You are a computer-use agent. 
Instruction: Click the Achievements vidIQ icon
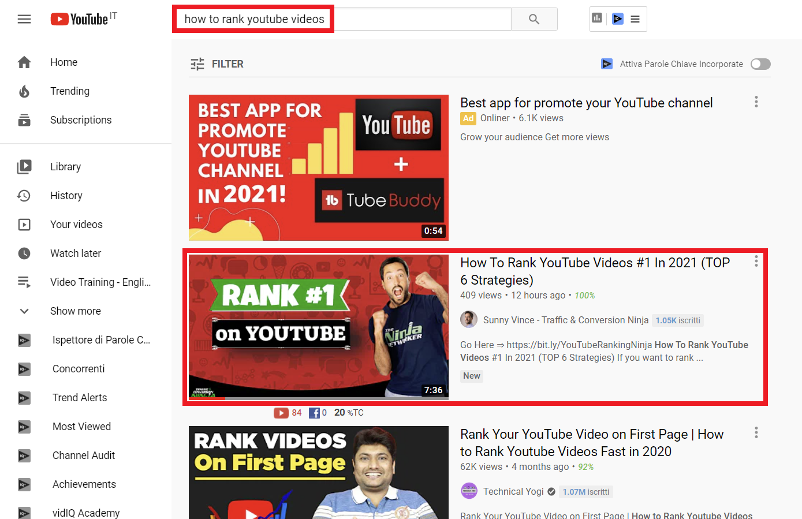point(24,484)
